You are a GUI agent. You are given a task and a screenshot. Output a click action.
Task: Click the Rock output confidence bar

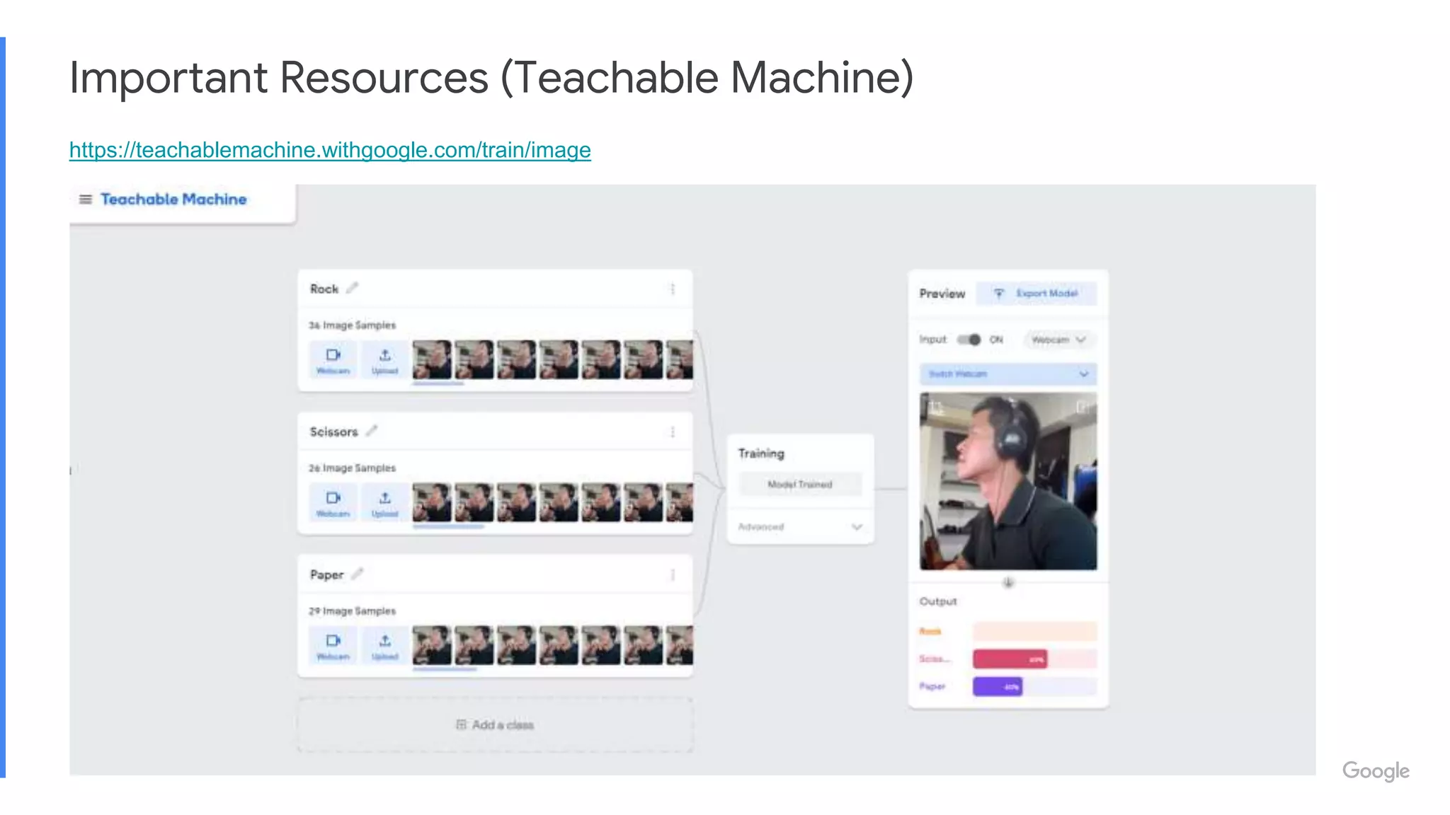[1034, 631]
